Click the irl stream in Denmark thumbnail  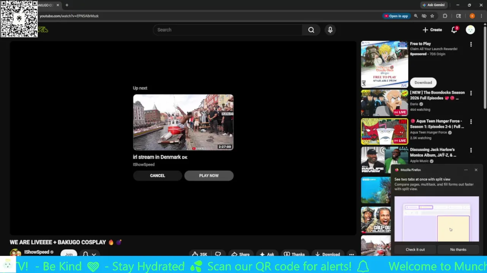pos(183,122)
